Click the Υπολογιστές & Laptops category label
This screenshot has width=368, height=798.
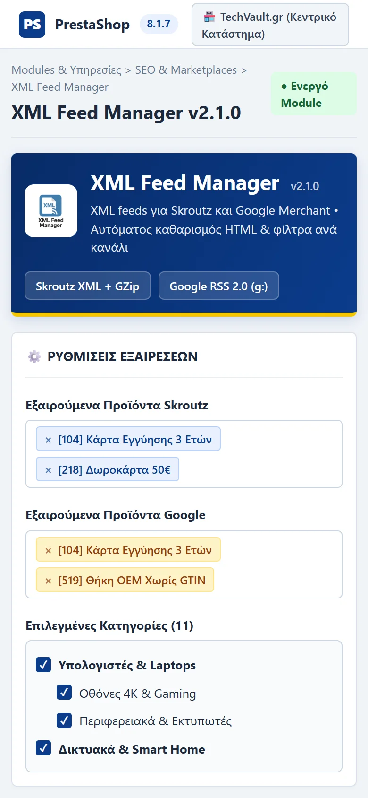point(127,665)
